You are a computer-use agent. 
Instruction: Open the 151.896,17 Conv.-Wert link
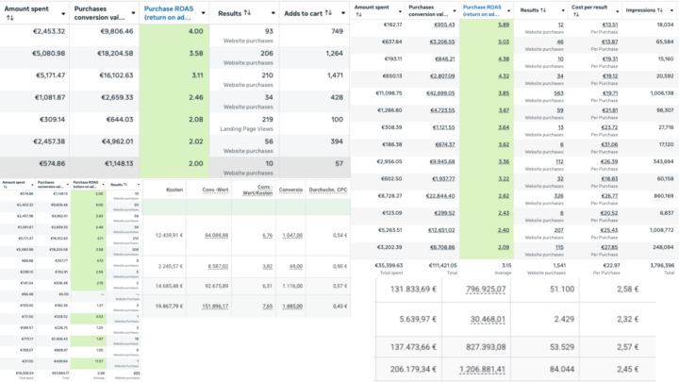(215, 307)
